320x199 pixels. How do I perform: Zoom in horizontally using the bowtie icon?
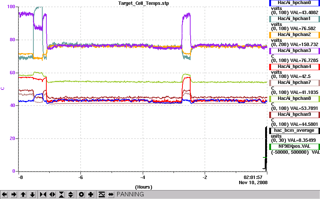click(43, 194)
